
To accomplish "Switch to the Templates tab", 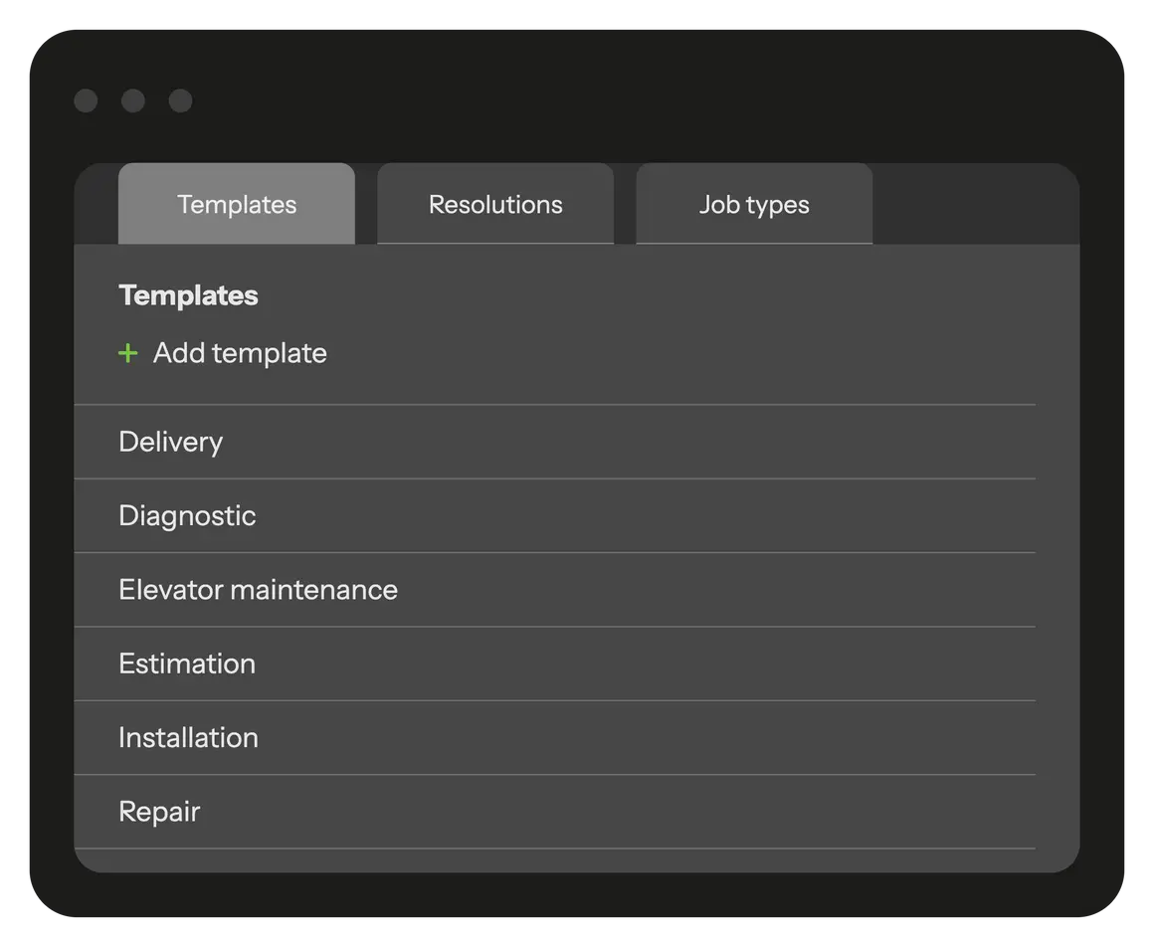I will [237, 205].
